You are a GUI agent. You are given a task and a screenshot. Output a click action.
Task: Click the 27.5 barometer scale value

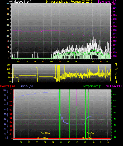[x=115, y=30]
